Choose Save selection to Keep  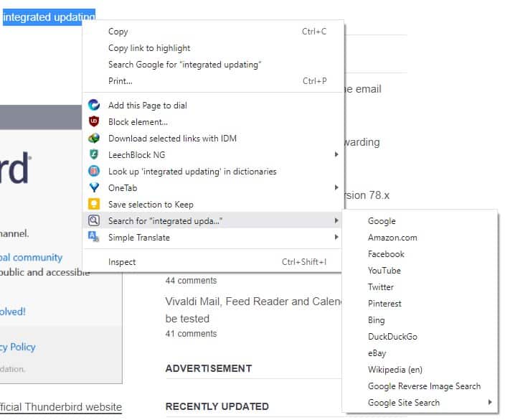pyautogui.click(x=213, y=204)
